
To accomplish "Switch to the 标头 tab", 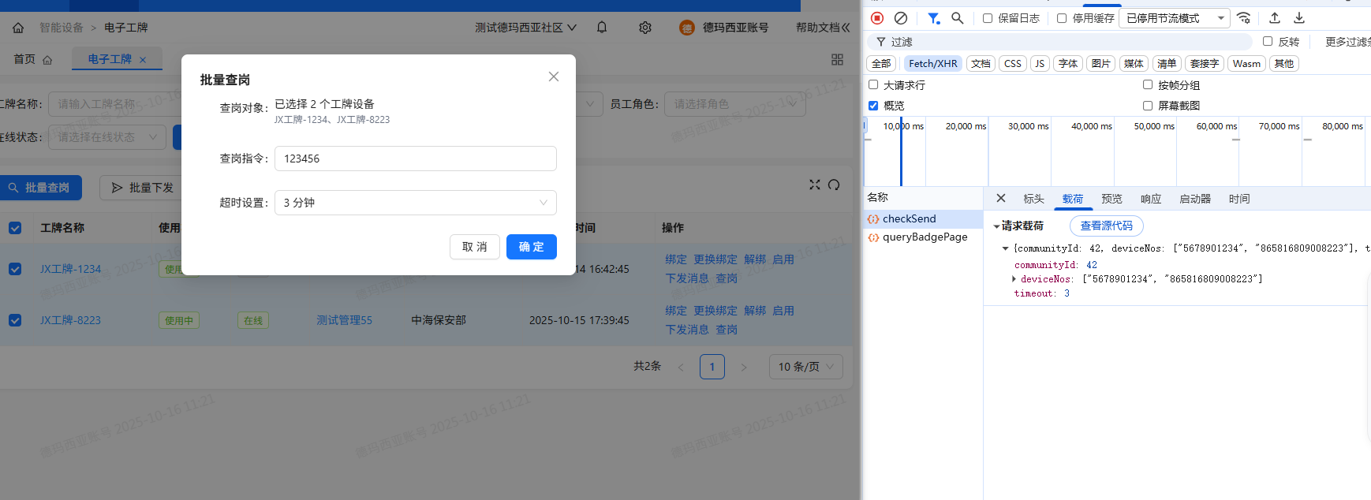I will 1033,199.
